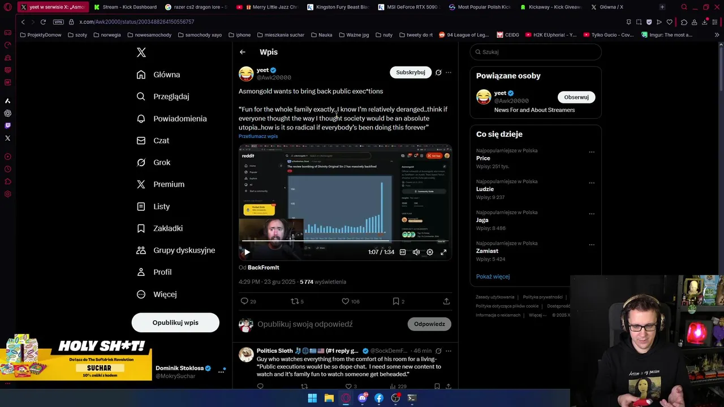Click the Opublikuj wpis button
Screen dimensions: 724x407
click(x=175, y=323)
